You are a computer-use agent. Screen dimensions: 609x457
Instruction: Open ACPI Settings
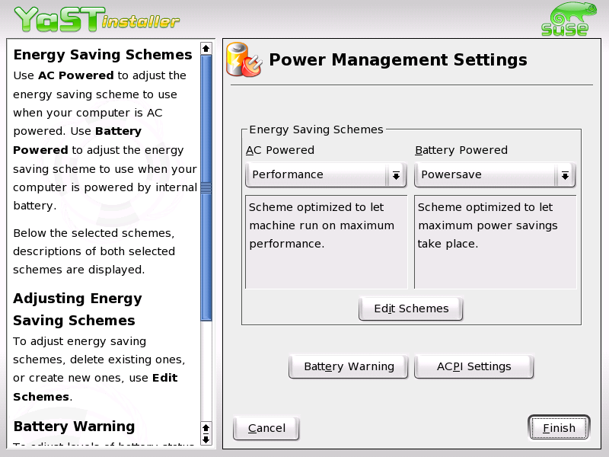pyautogui.click(x=473, y=366)
